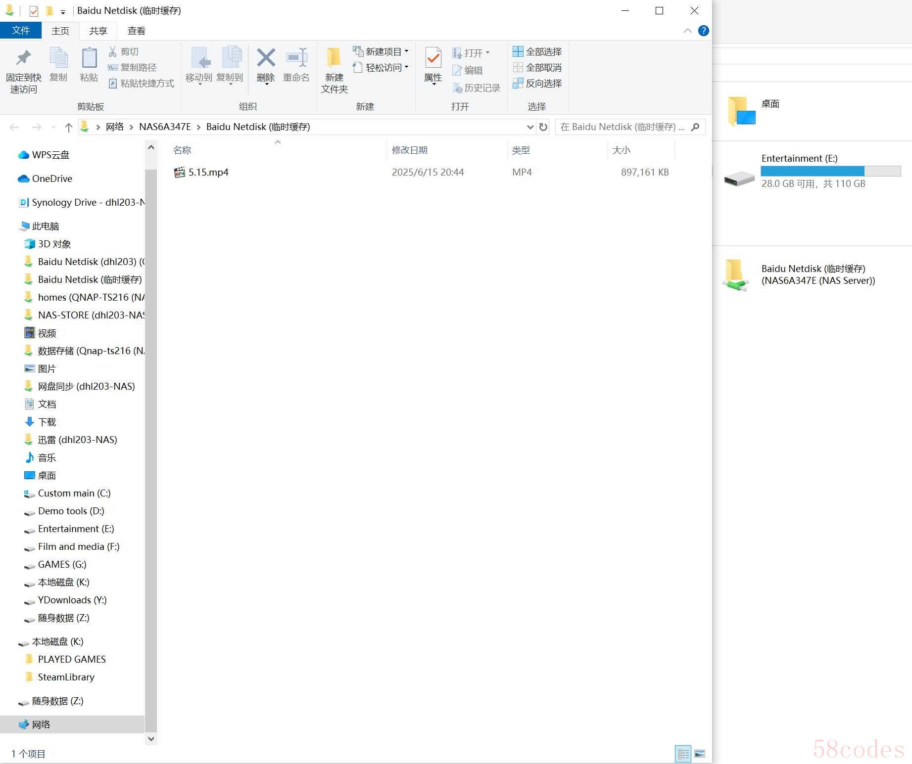Select Demo tools (D:) drive
Image resolution: width=912 pixels, height=764 pixels.
click(64, 511)
